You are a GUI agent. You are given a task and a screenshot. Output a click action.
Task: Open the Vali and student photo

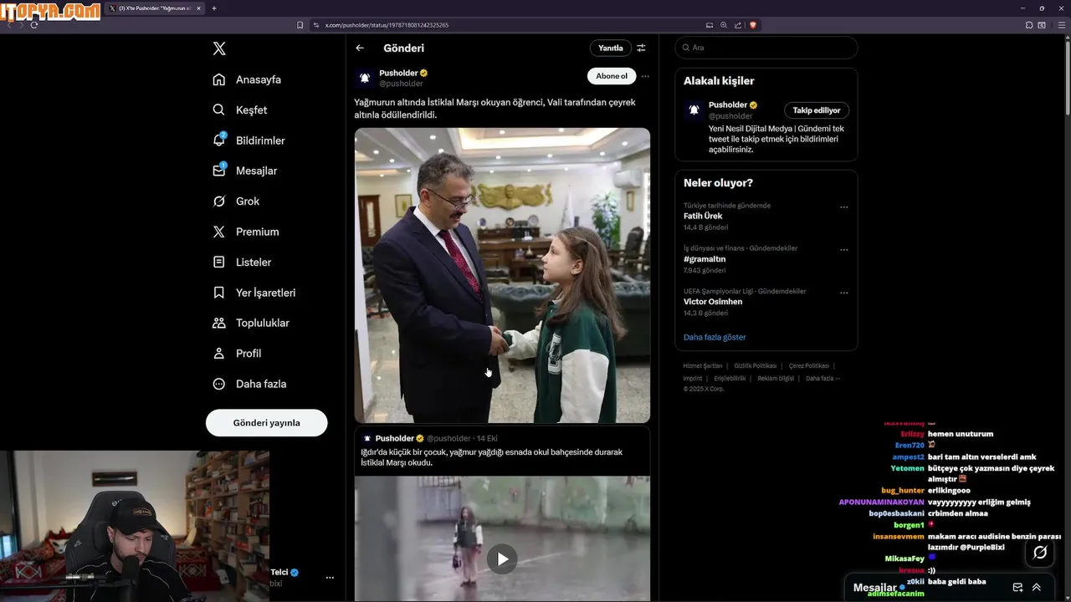point(502,275)
